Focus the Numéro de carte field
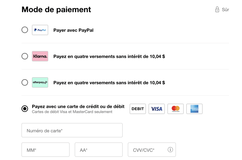The image size is (242, 160). point(72,130)
